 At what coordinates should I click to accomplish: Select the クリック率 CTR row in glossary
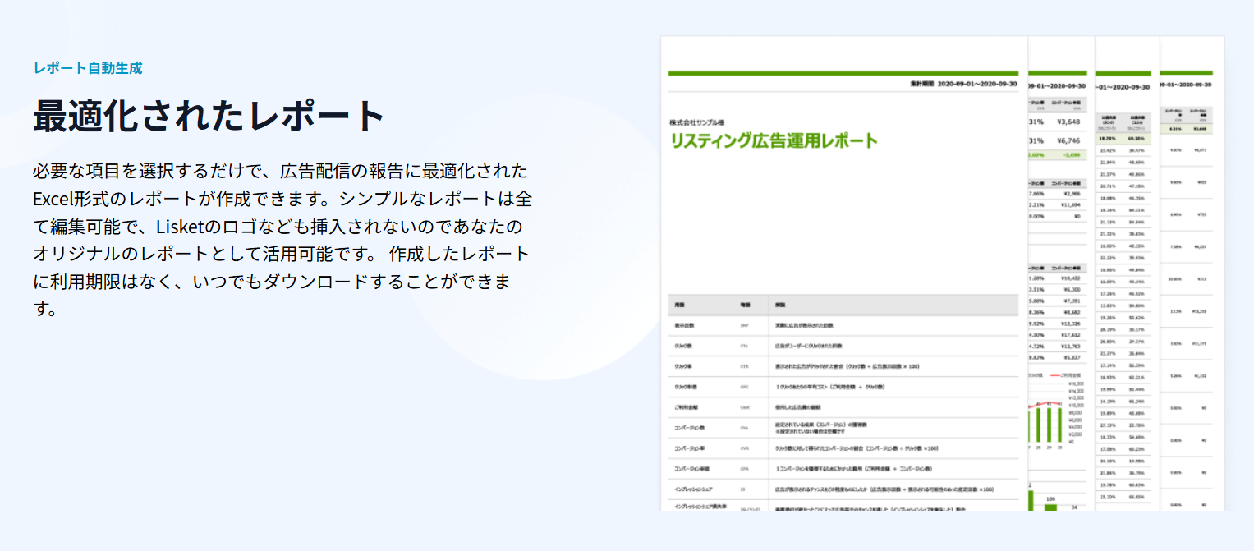(x=843, y=366)
